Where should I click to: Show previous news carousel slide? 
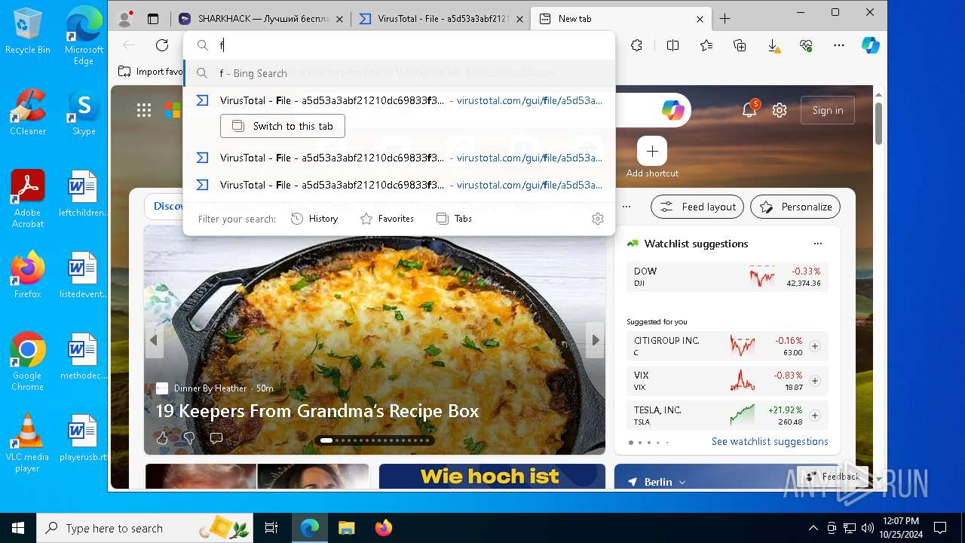coord(154,340)
